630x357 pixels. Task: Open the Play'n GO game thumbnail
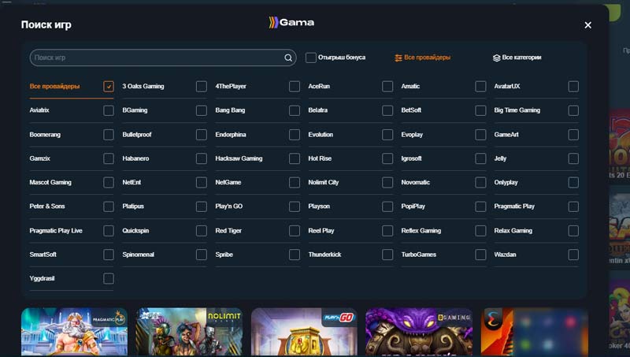click(x=304, y=332)
